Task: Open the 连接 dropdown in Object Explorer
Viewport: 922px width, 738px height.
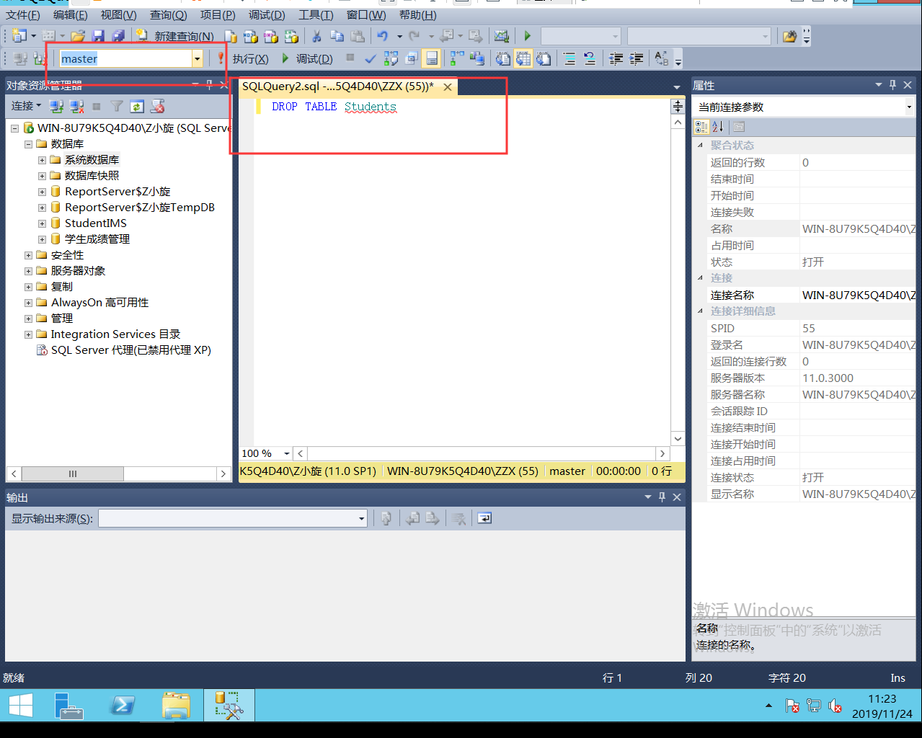Action: tap(26, 106)
